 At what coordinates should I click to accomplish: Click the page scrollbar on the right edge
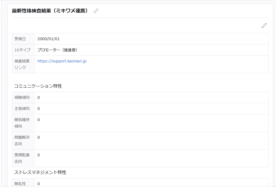(x=275, y=94)
